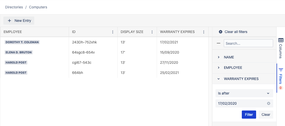Screen dimensions: 285x126
Task: Expand the NAME filter group
Action: (x=219, y=57)
